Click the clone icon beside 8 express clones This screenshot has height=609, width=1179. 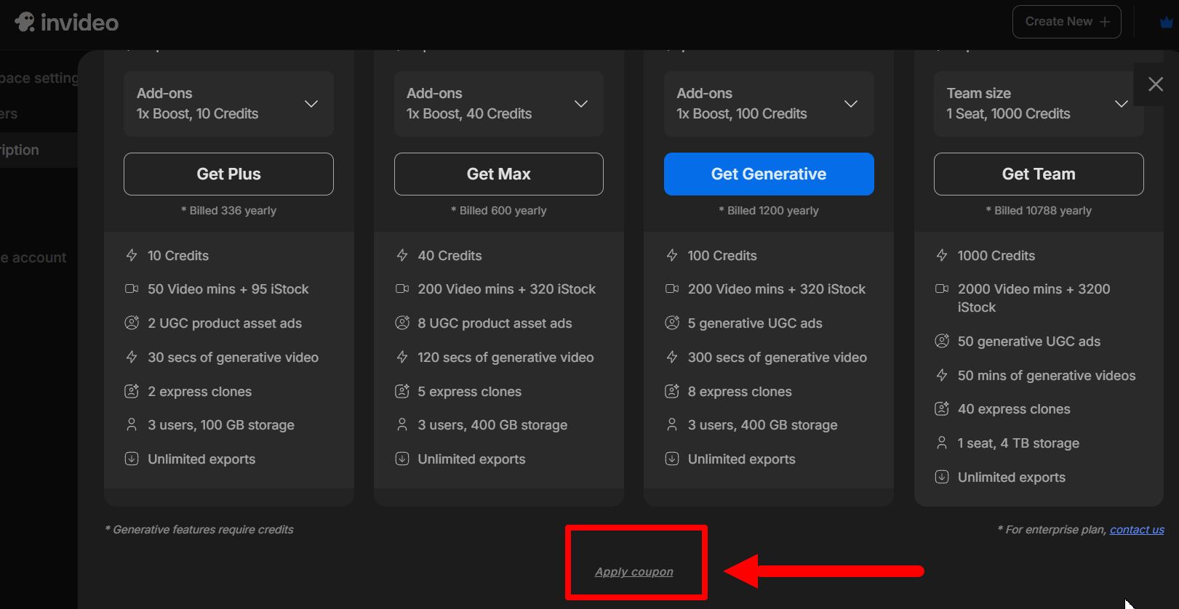(x=672, y=392)
